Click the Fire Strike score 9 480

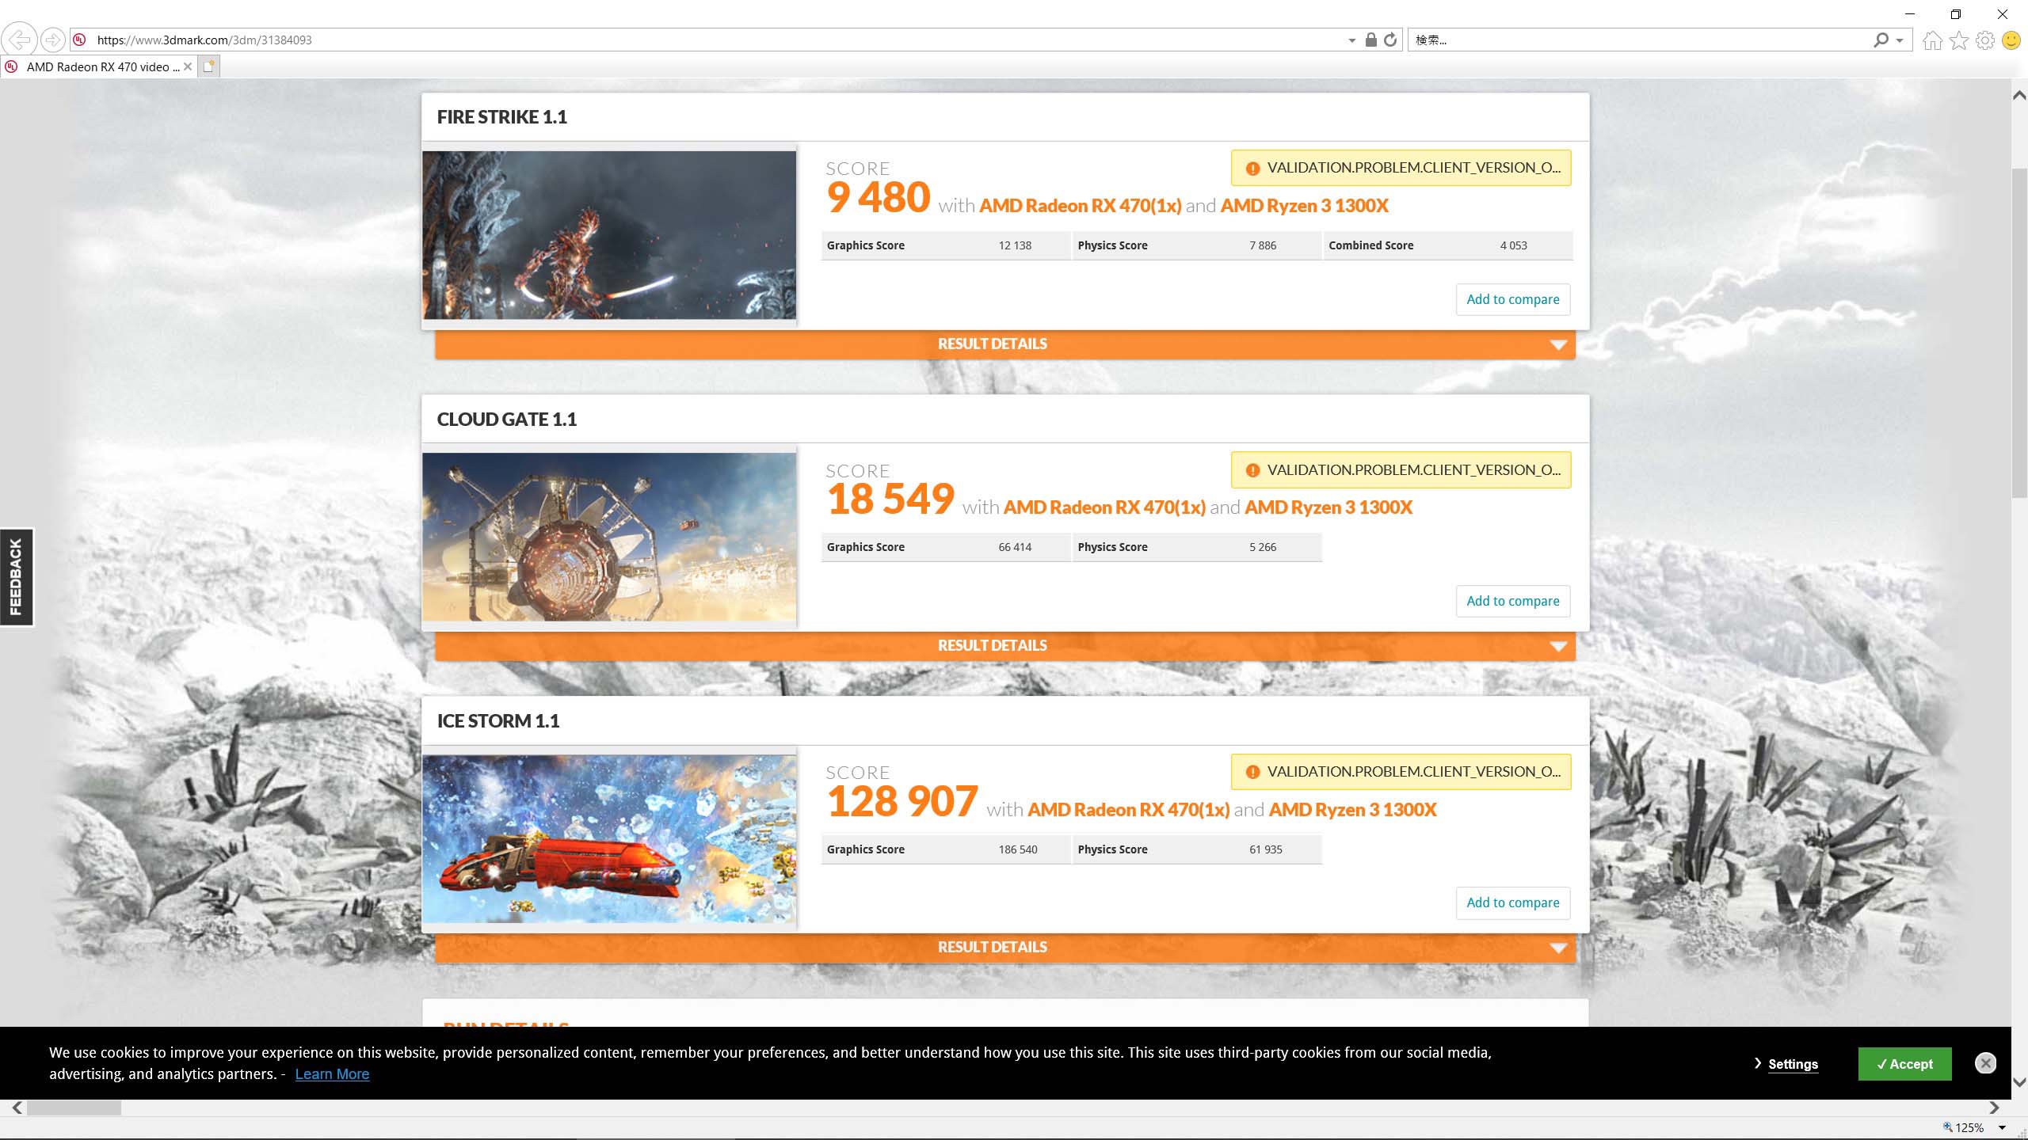coord(878,197)
